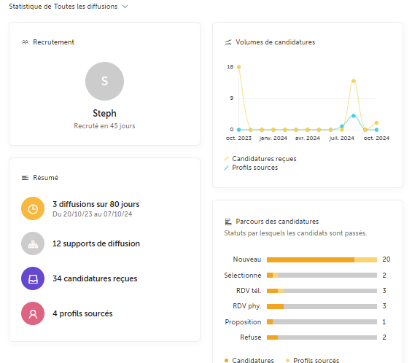Viewport: 412px width, 363px height.
Task: Click the blue oct. 2024 data point
Action: (x=376, y=130)
